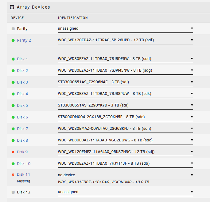Open the Disk 11 'no device' dropdown
The width and height of the screenshot is (210, 202).
(x=125, y=175)
